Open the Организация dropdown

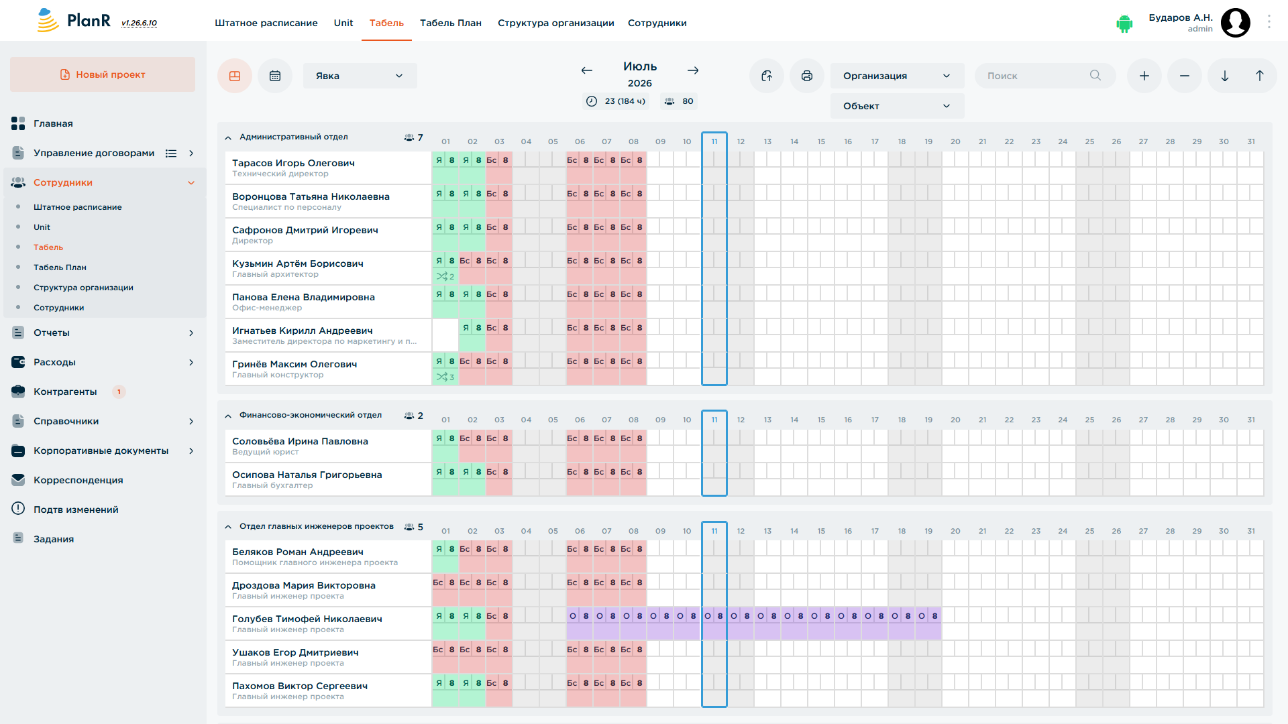[898, 76]
